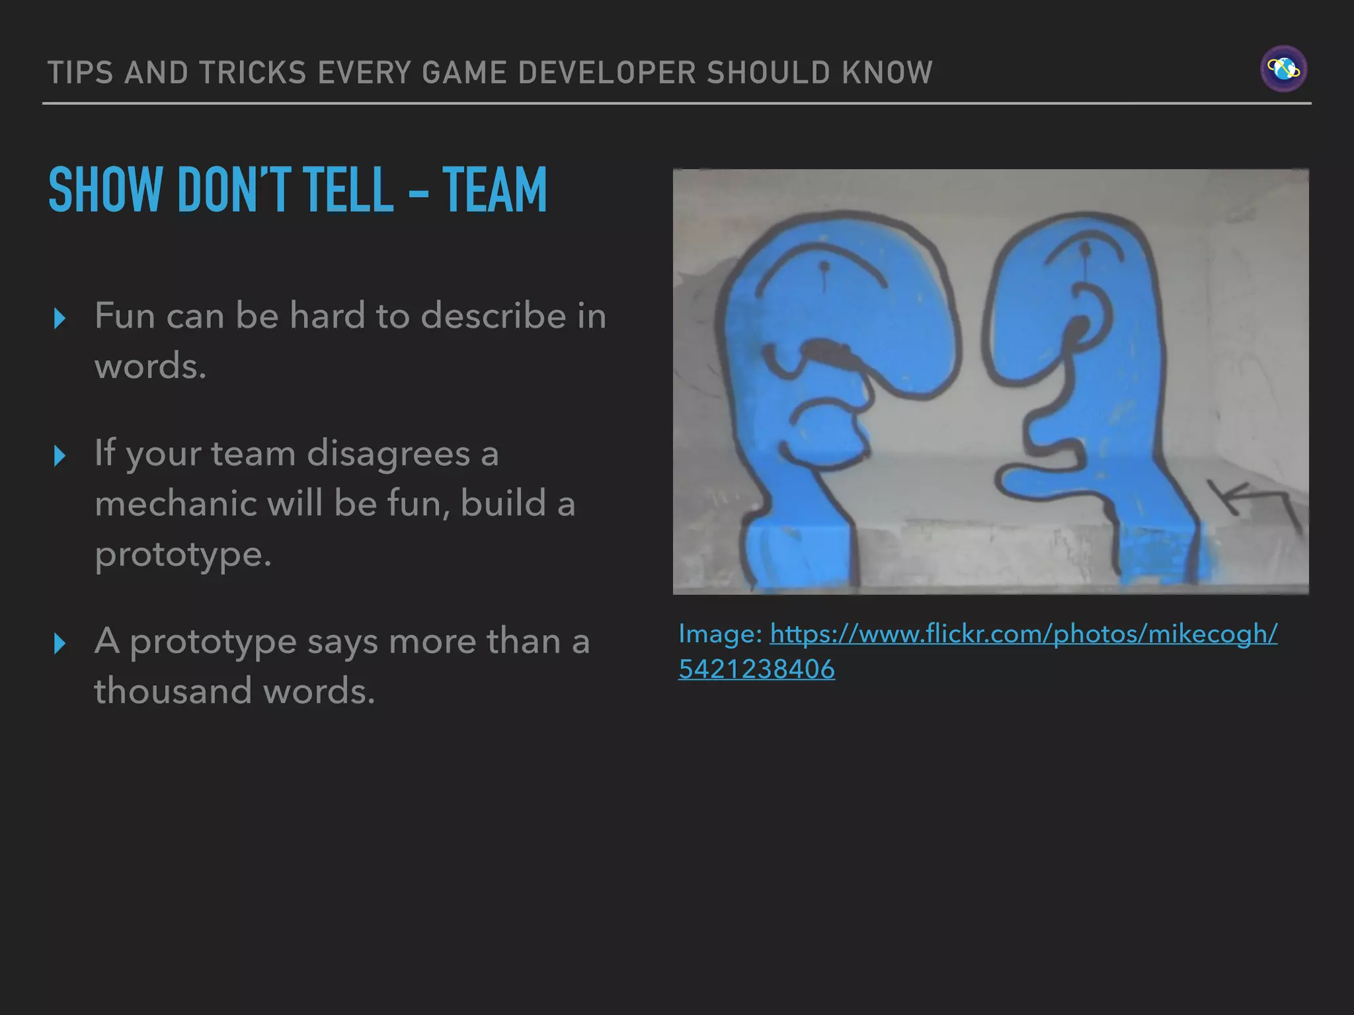Viewport: 1354px width, 1015px height.
Task: Click the globe logo icon in header
Action: tap(1283, 69)
